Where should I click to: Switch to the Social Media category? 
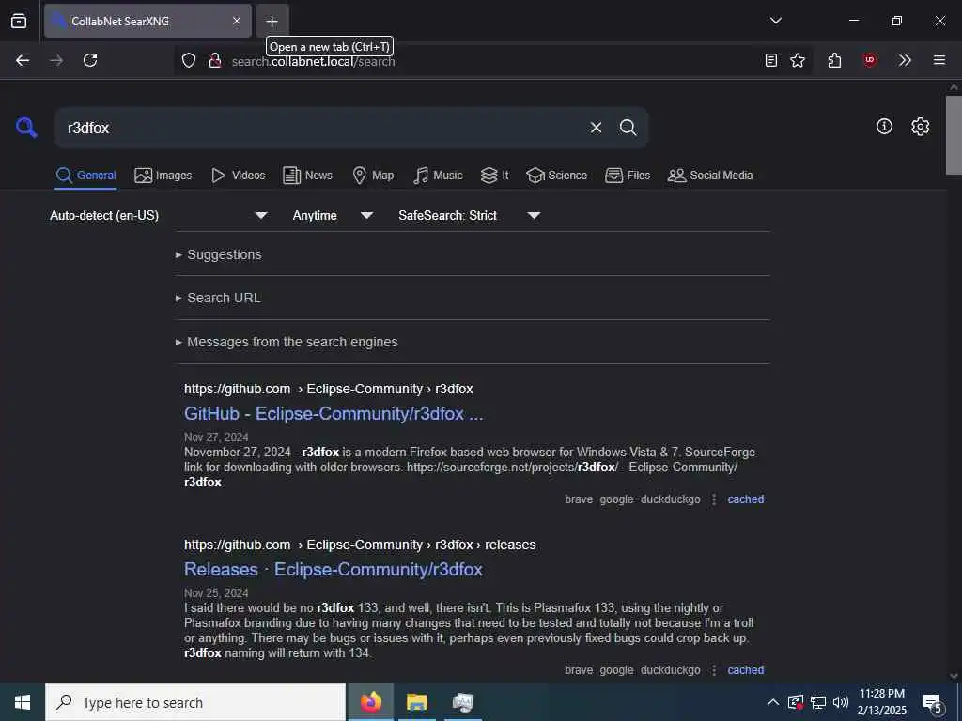click(710, 176)
